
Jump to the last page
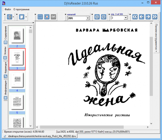tap(155, 17)
